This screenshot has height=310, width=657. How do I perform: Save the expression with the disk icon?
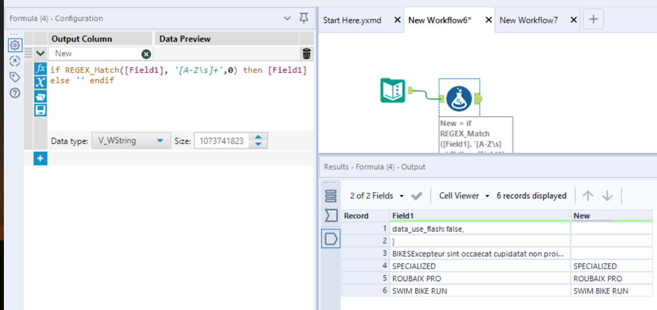[40, 110]
